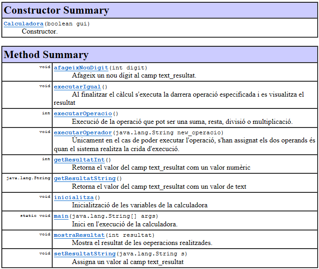Go to the getResultatInt method
The image size is (319, 269).
point(79,160)
